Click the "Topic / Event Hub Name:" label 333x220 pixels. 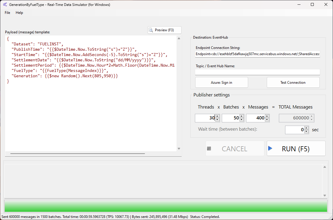pos(215,66)
